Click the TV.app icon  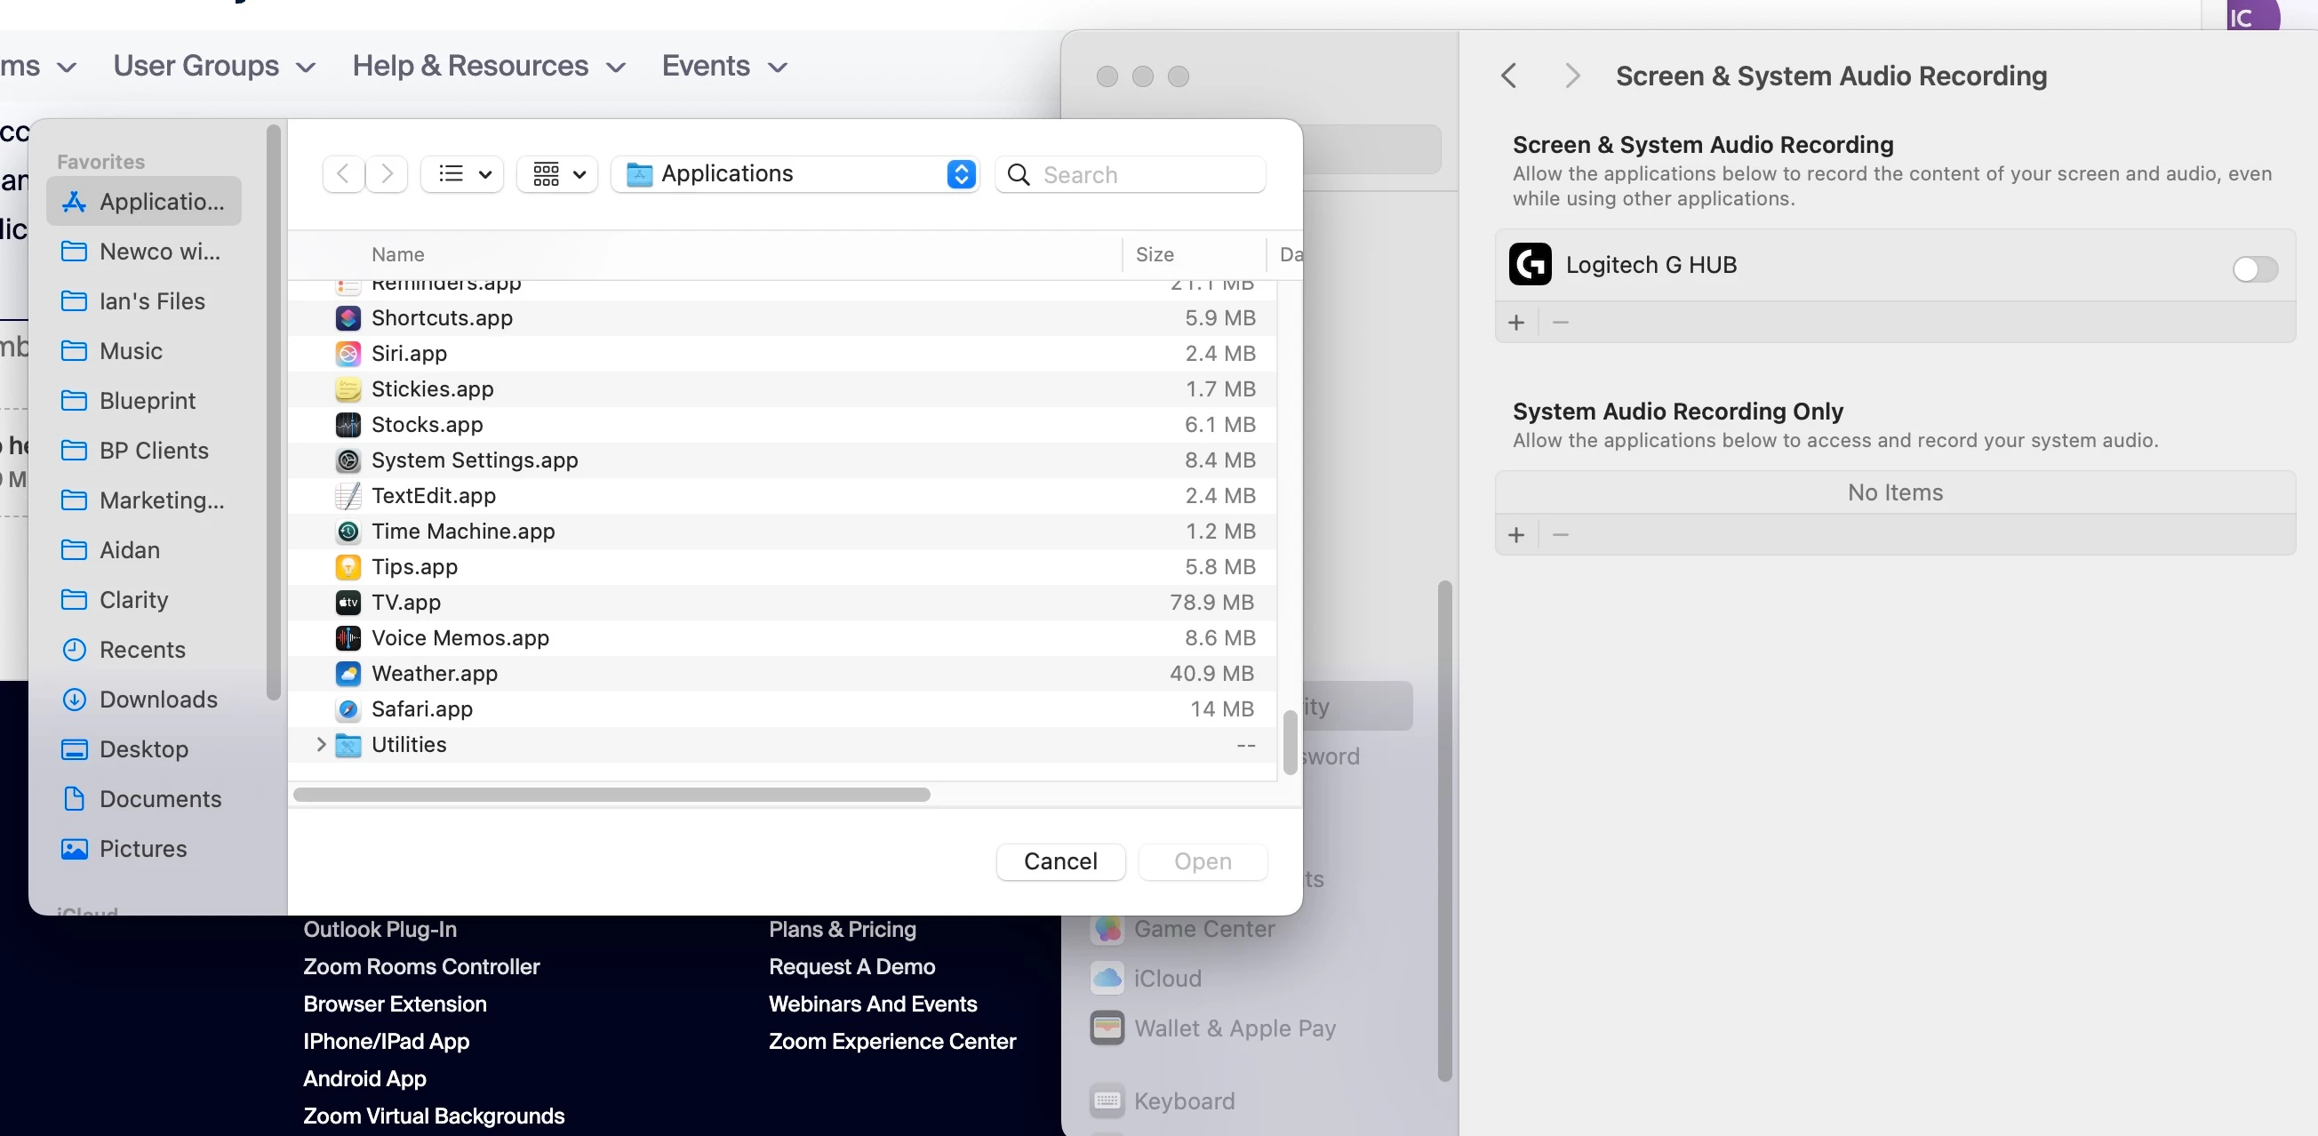click(348, 602)
